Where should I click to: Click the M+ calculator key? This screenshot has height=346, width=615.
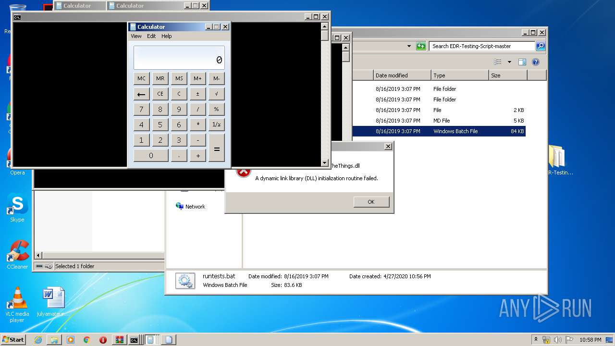197,78
